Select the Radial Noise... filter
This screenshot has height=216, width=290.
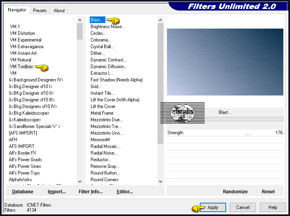[x=104, y=153]
